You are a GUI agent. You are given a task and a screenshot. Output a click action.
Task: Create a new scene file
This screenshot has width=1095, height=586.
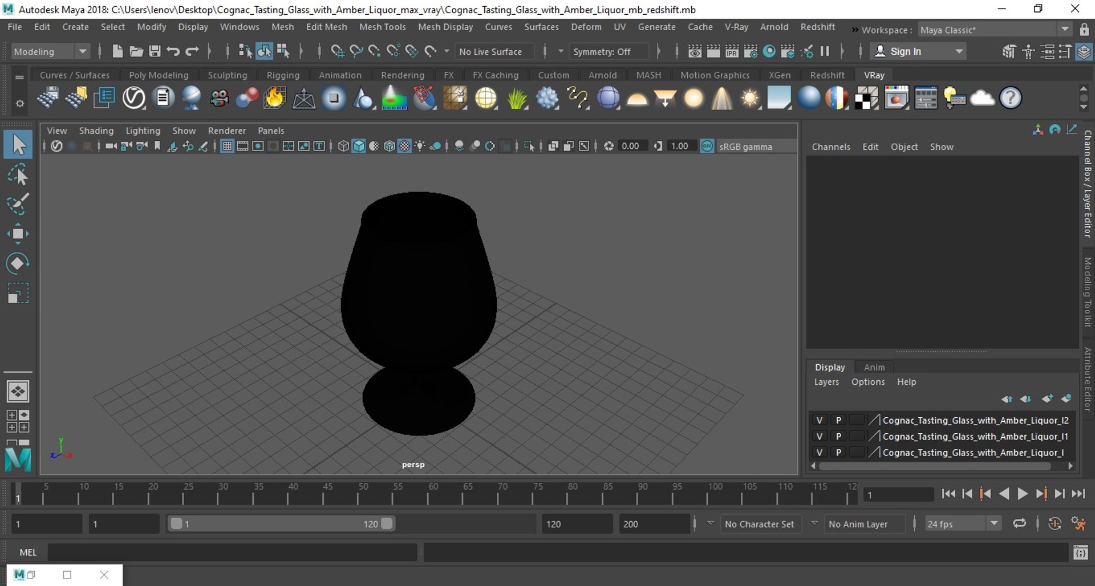(117, 51)
